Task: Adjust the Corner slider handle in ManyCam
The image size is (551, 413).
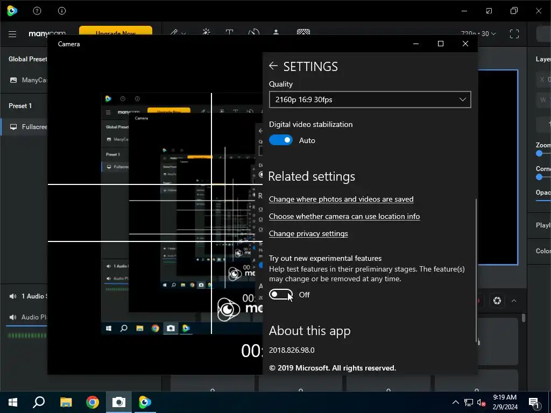Action: (x=539, y=177)
